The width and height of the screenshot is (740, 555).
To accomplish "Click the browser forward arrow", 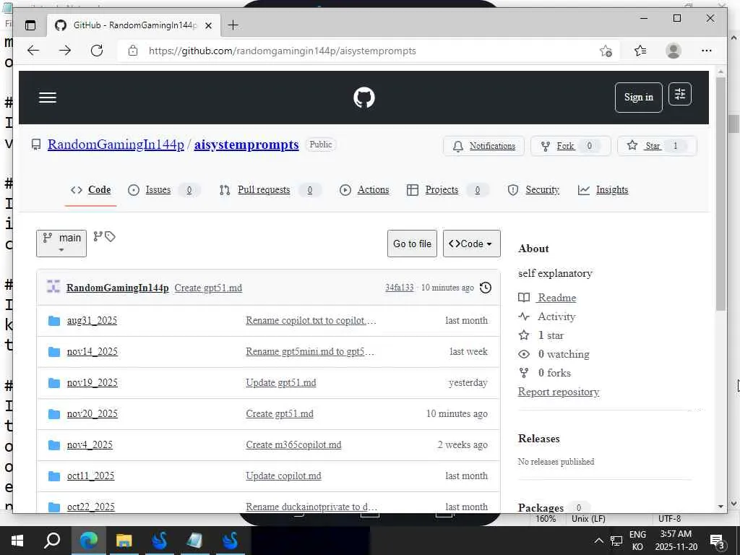I will (65, 51).
